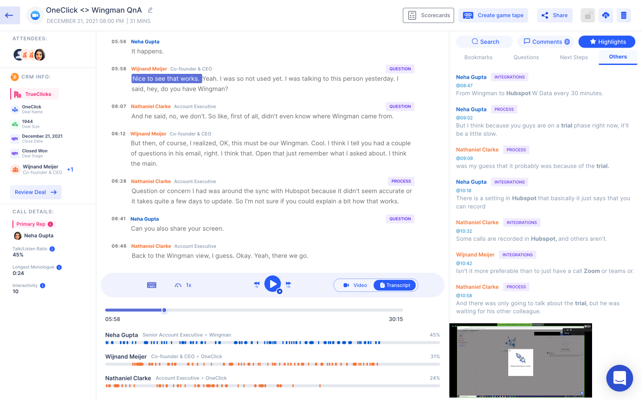
Task: Click the Review Deal link
Action: click(36, 192)
